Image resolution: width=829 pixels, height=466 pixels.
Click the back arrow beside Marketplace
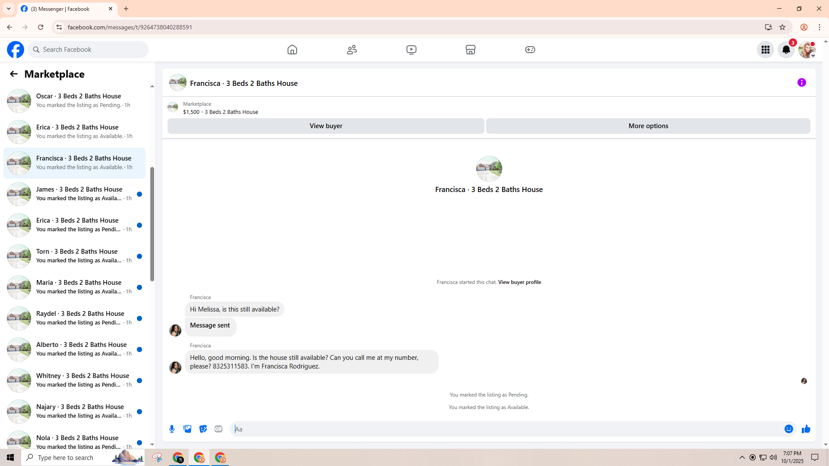coord(14,74)
